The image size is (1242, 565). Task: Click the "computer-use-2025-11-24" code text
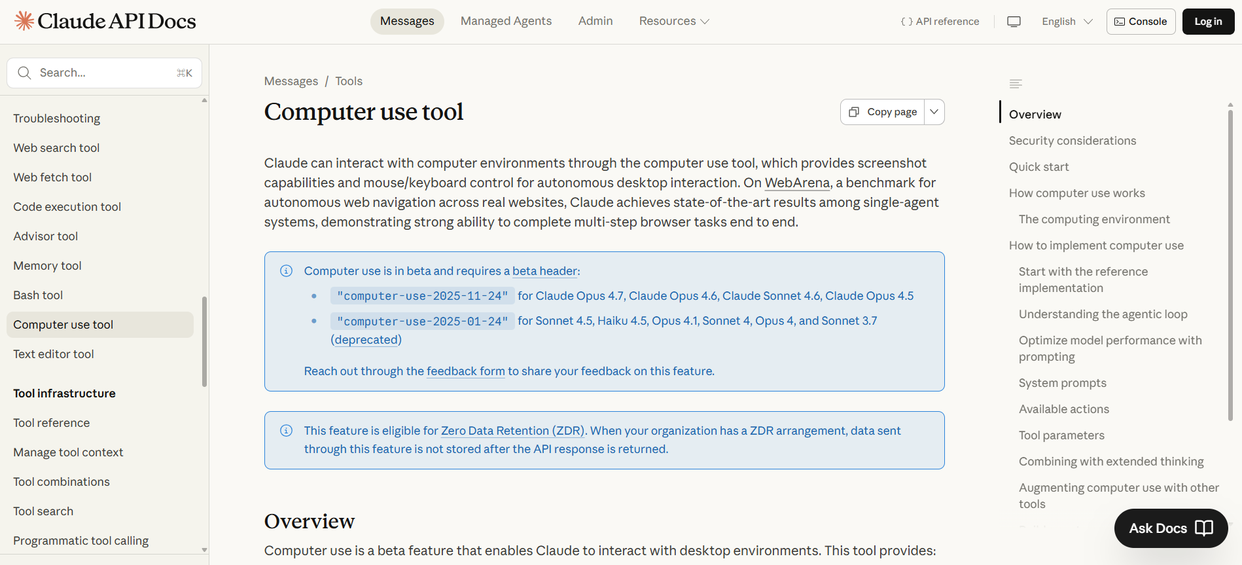[x=423, y=296]
